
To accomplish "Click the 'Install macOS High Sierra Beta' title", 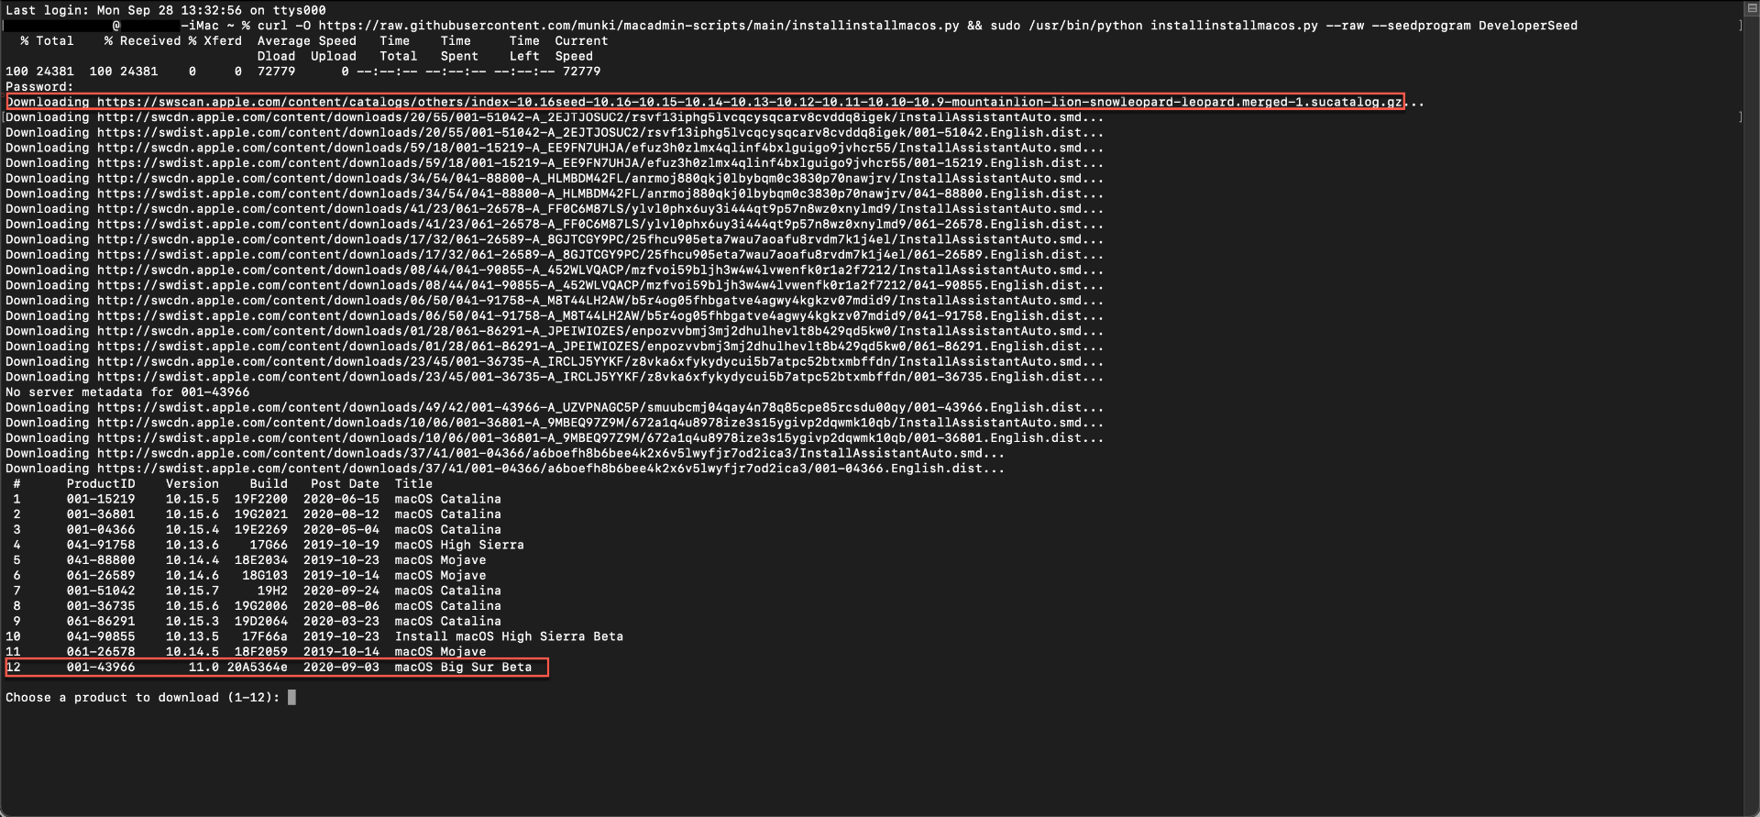I will point(509,637).
